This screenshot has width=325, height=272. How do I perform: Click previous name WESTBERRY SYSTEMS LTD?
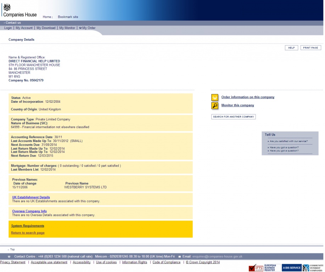[85, 187]
